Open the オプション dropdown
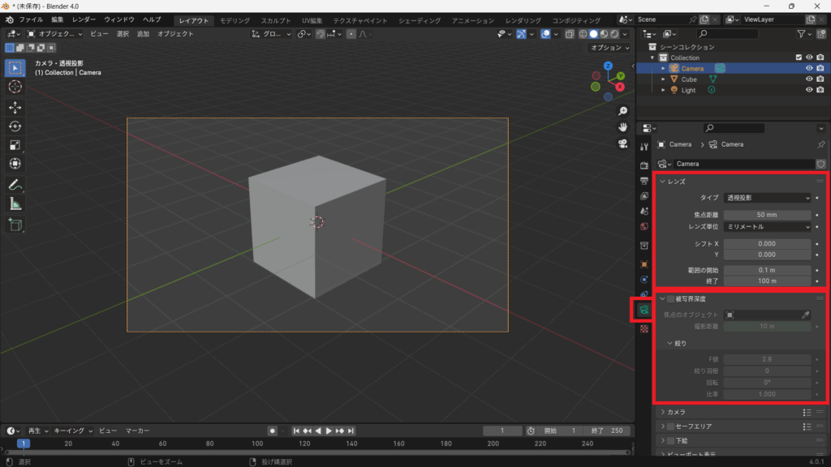Viewport: 831px width, 467px height. (610, 48)
